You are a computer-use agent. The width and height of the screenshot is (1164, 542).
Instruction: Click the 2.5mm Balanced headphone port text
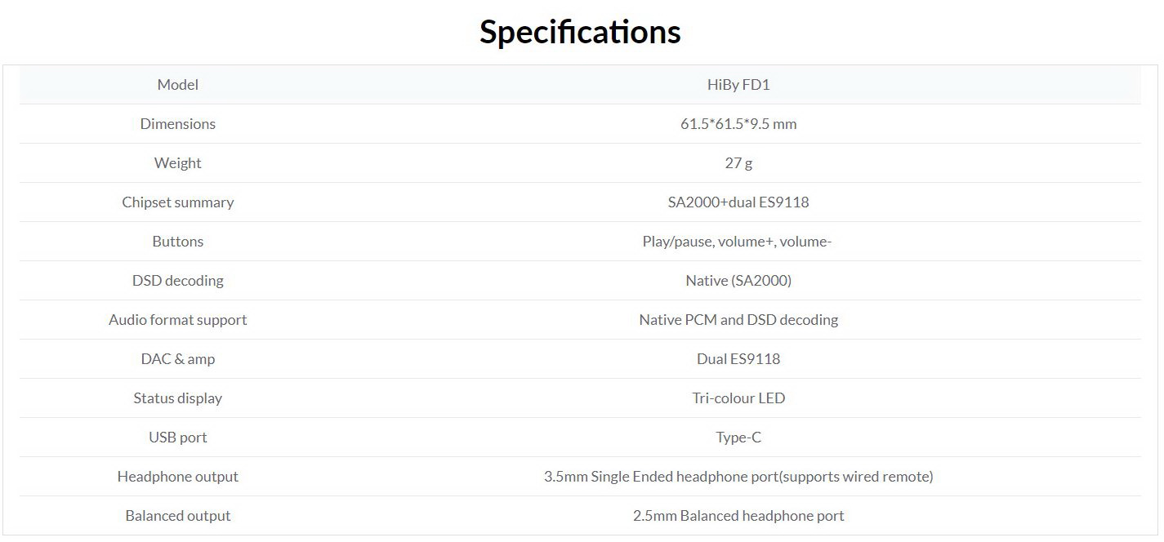coord(738,516)
